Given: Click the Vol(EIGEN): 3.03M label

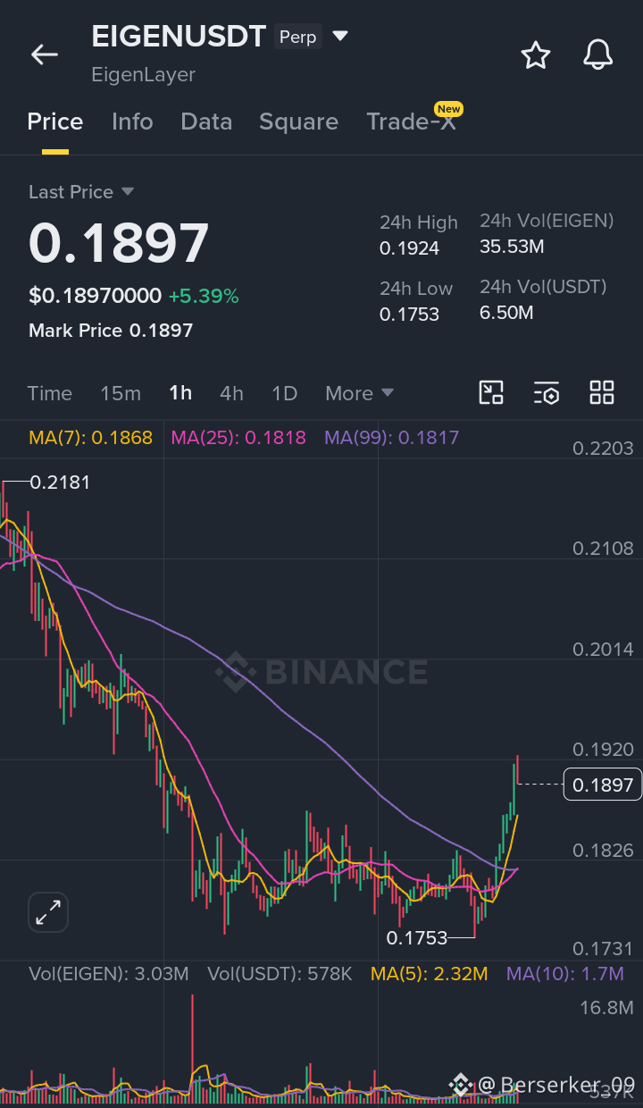Looking at the screenshot, I should point(109,974).
